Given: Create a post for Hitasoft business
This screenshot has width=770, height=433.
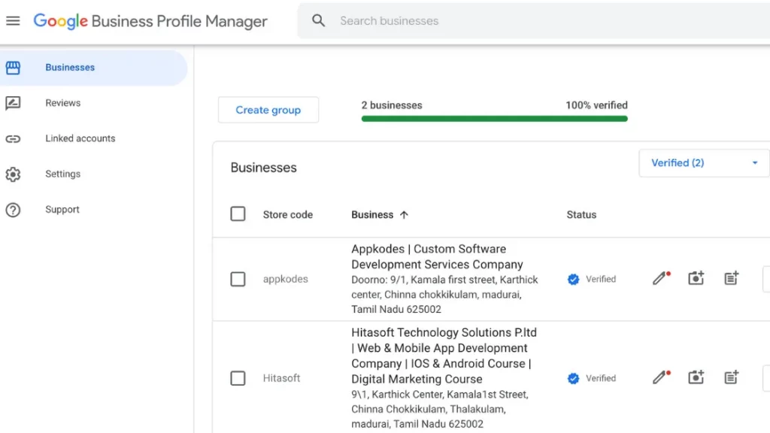Looking at the screenshot, I should click(731, 377).
